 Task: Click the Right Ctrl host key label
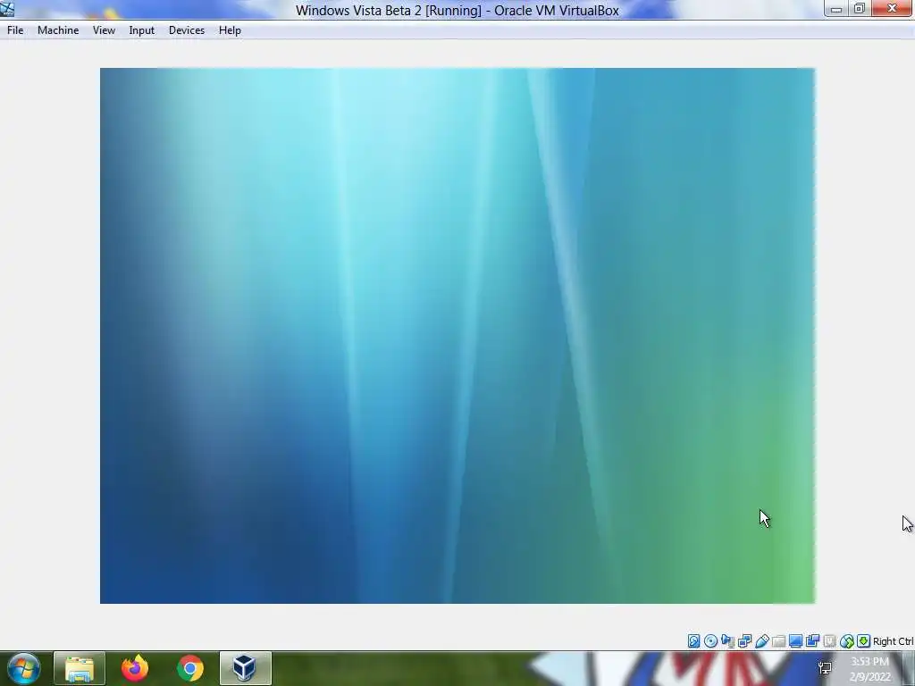pos(893,641)
